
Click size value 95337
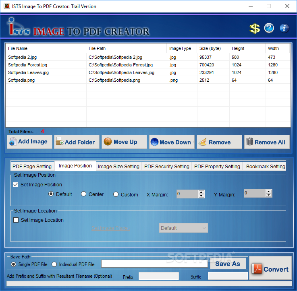point(206,57)
